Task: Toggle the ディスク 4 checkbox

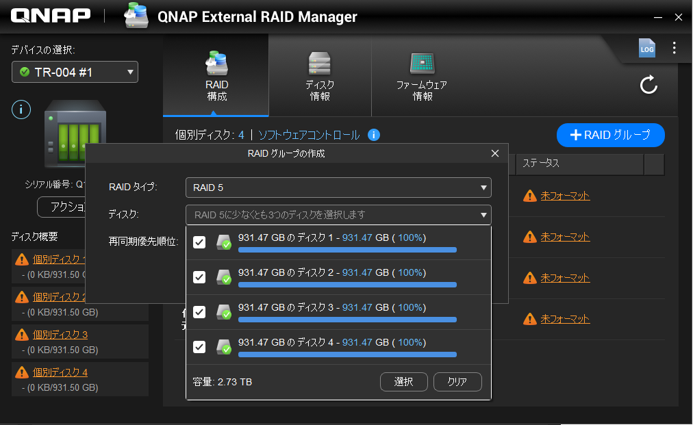Action: click(199, 347)
